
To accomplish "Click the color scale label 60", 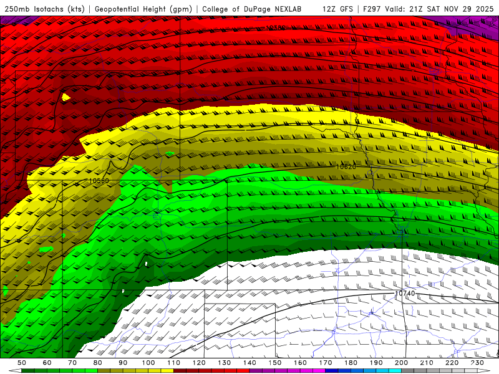I will [47, 363].
